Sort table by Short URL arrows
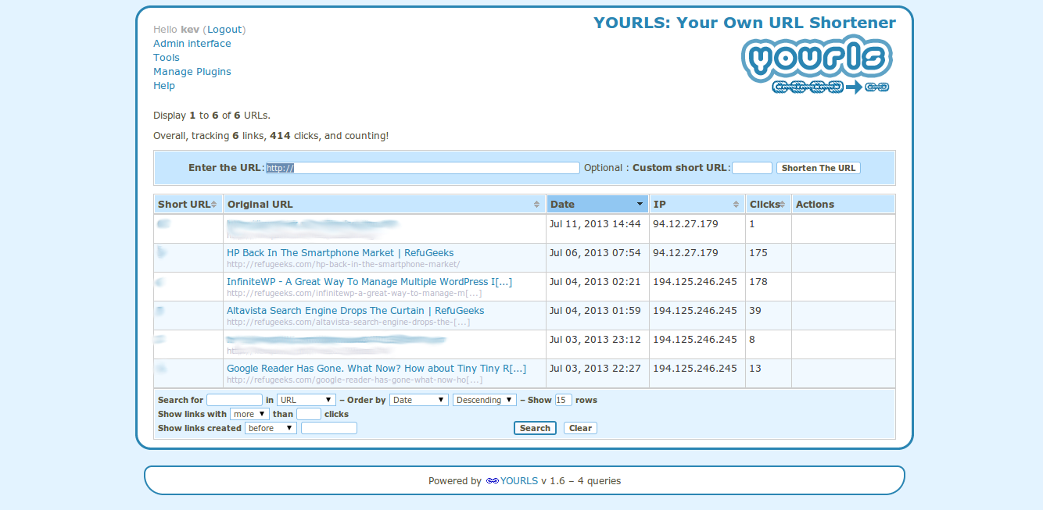The width and height of the screenshot is (1043, 510). click(214, 205)
